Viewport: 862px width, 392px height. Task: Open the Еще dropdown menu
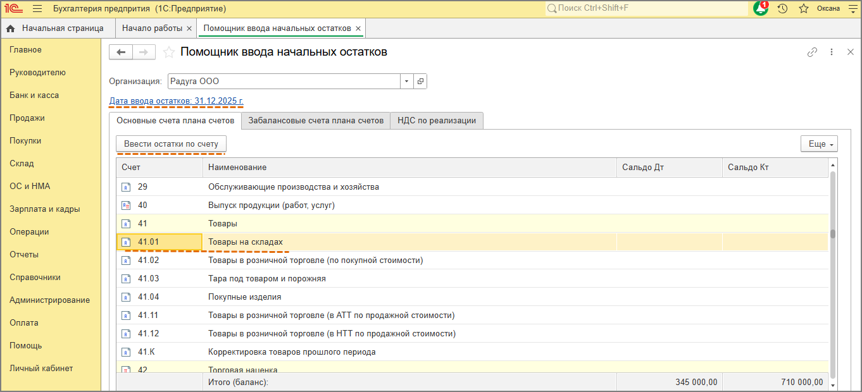(x=819, y=144)
